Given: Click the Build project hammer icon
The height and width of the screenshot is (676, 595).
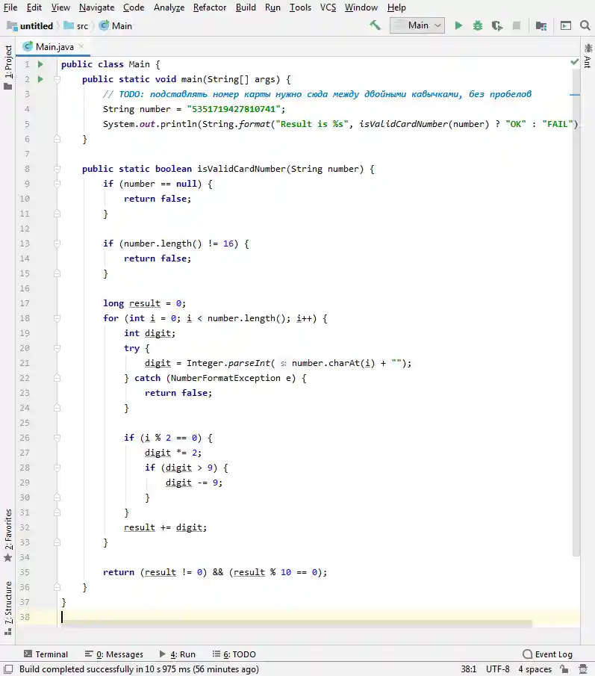Looking at the screenshot, I should pyautogui.click(x=376, y=25).
